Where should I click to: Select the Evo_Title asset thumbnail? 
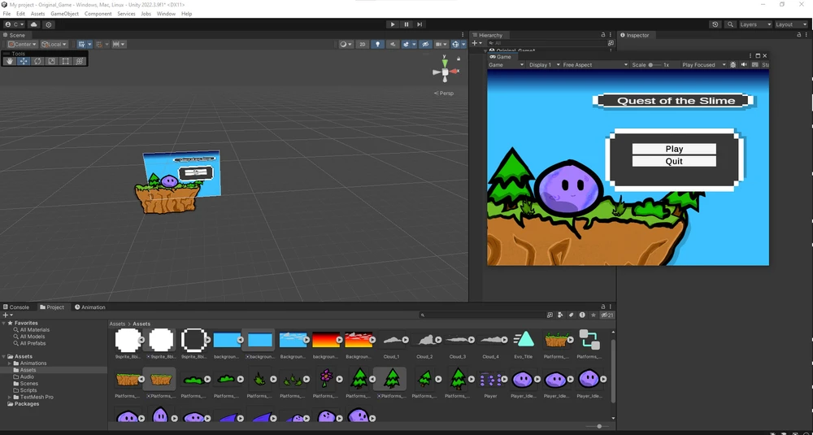click(524, 340)
